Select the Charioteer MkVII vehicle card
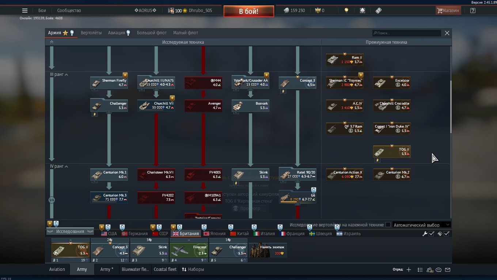497x280 pixels. (x=156, y=175)
